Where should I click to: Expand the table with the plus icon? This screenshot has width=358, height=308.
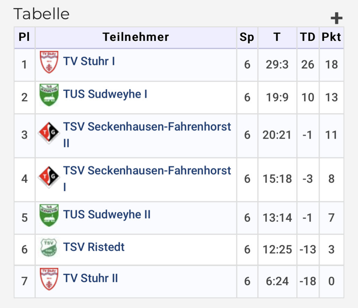pyautogui.click(x=337, y=18)
